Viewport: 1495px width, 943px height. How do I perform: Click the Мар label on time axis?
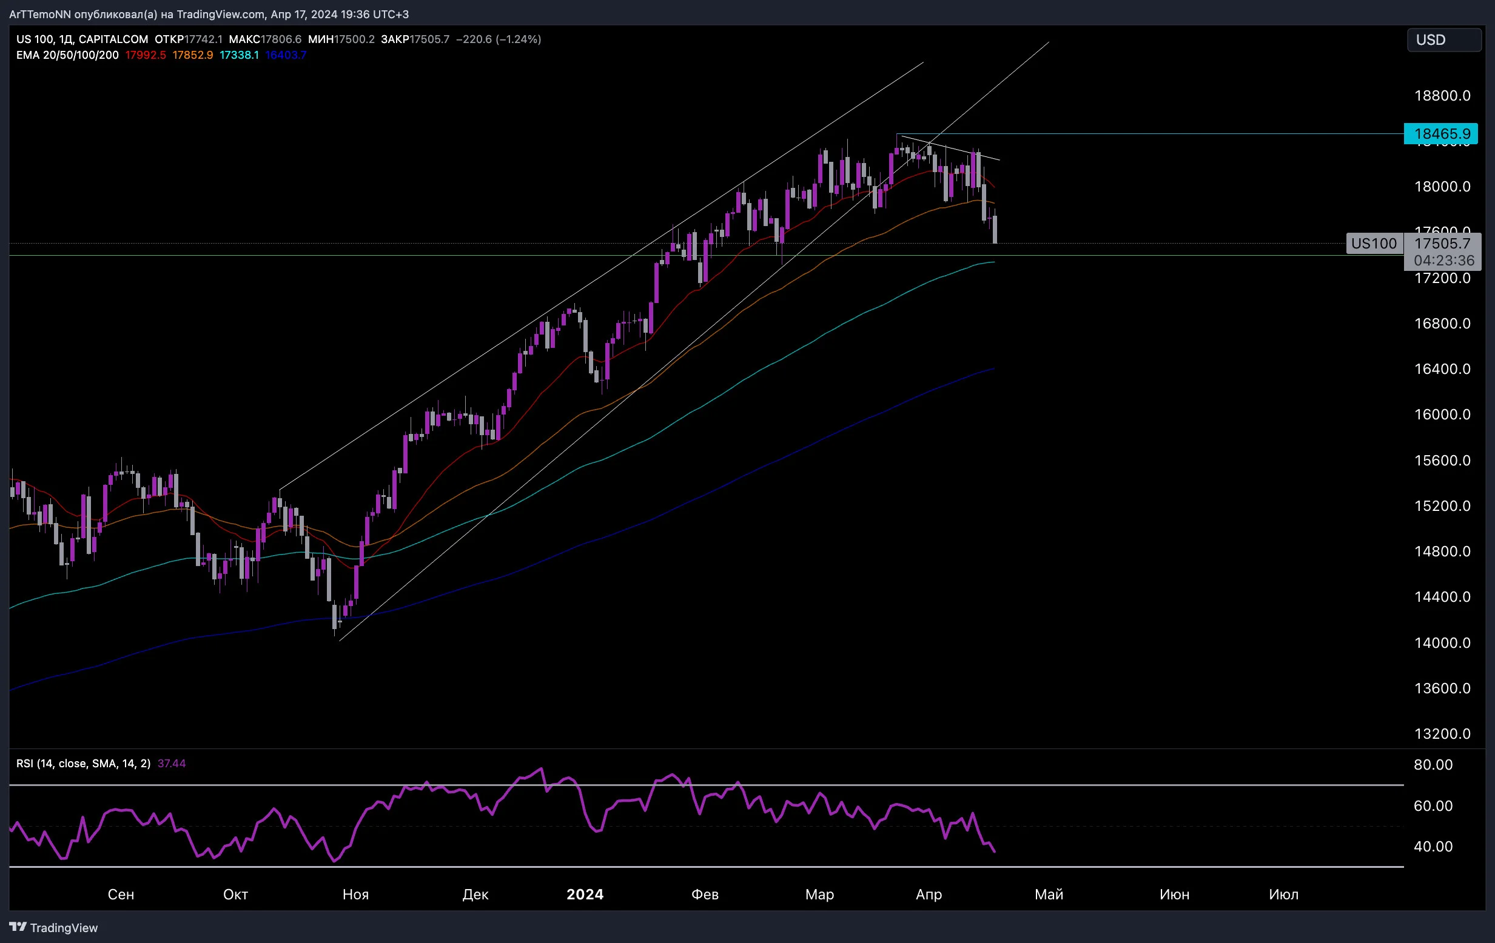pos(819,895)
